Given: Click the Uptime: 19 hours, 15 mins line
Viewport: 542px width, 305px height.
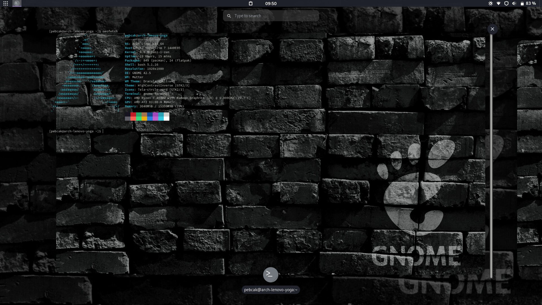Looking at the screenshot, I should click(148, 56).
